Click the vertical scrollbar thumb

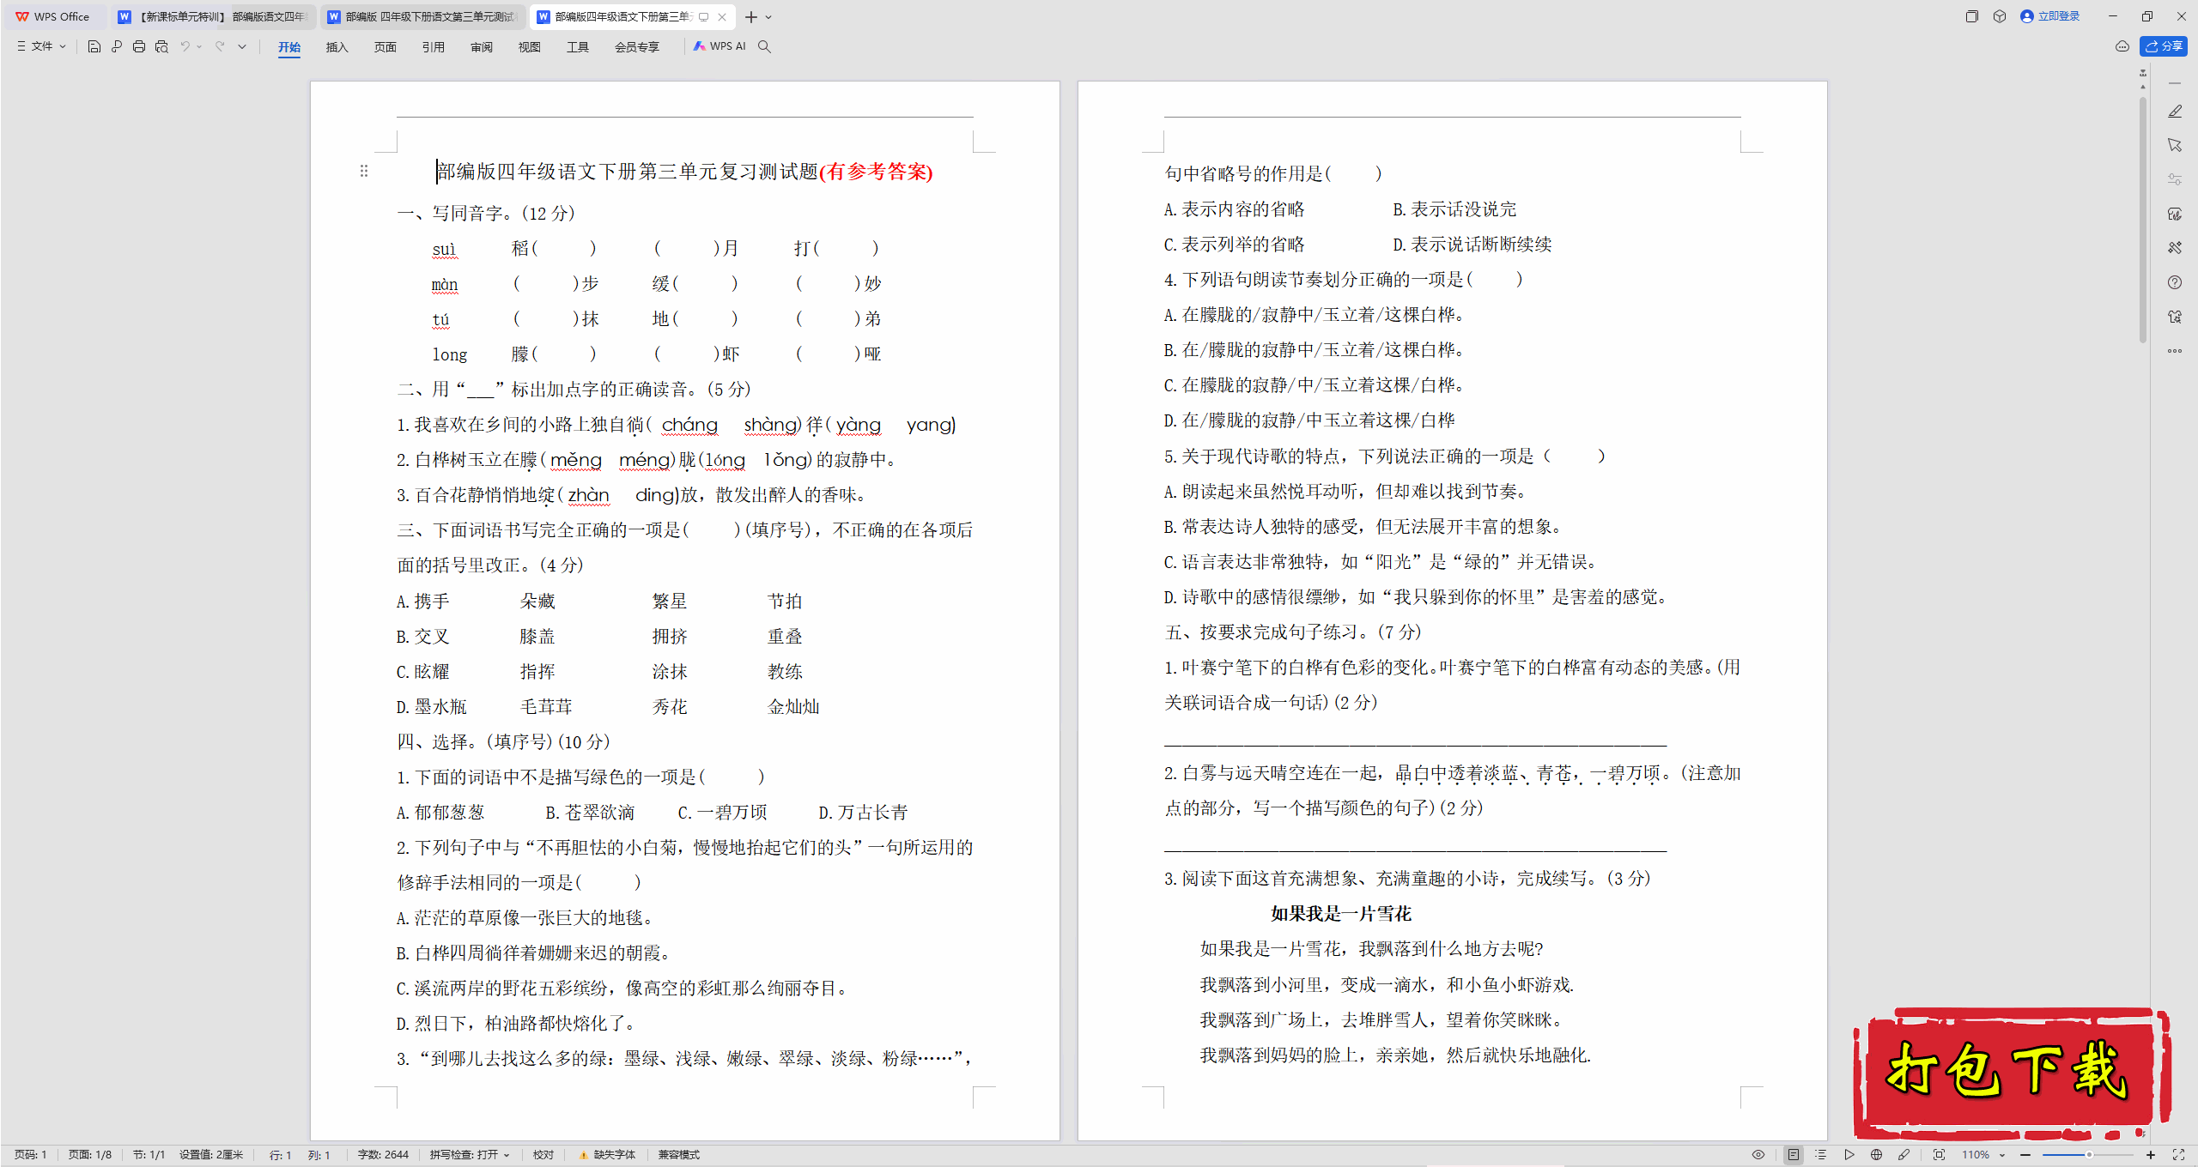2143,219
